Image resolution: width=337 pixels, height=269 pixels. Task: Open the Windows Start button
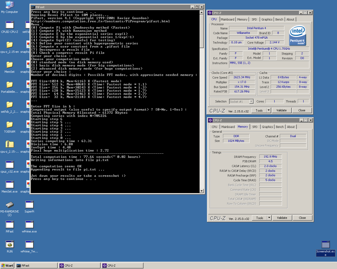click(7, 266)
